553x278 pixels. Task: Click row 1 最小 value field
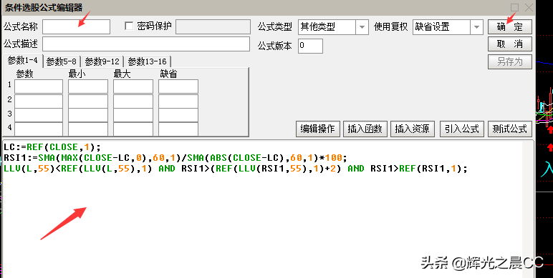click(x=88, y=86)
